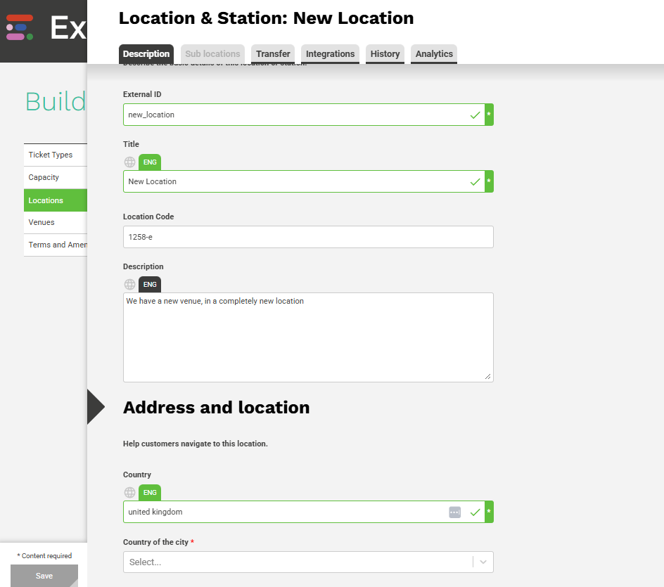
Task: Click the green checkmark in Title field
Action: (475, 181)
